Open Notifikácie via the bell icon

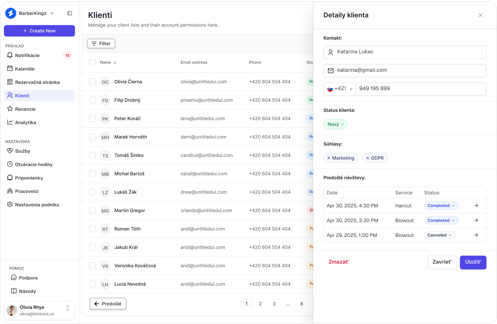click(x=10, y=55)
